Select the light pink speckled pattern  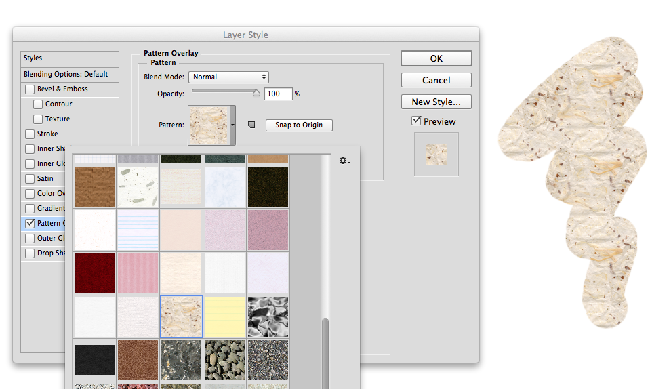(224, 230)
